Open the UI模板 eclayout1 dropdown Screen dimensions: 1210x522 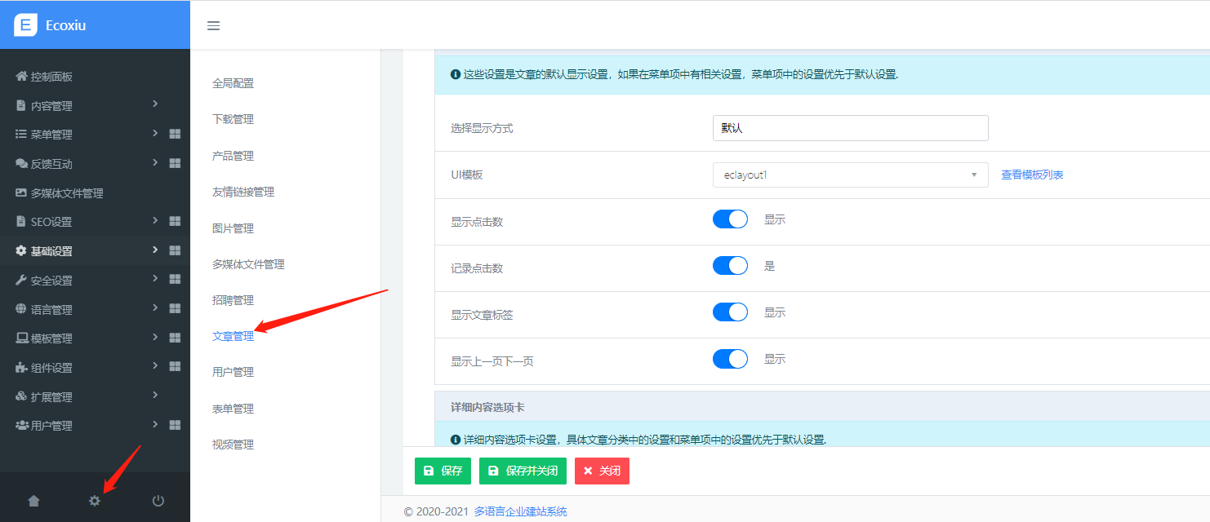[x=850, y=175]
